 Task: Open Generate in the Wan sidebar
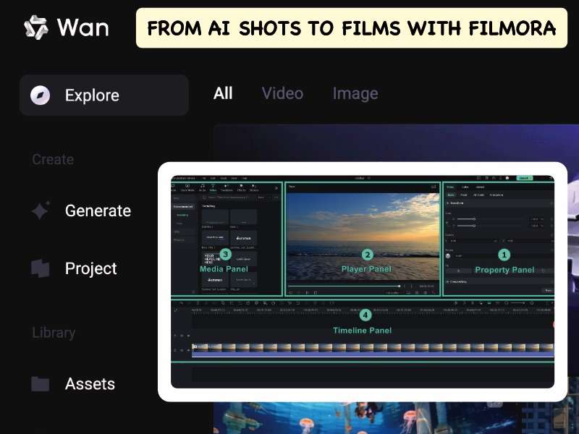tap(98, 210)
